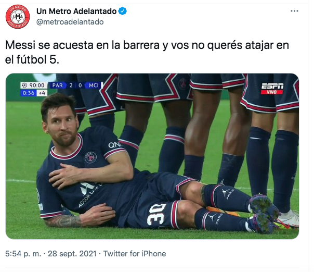The width and height of the screenshot is (314, 272).
Task: Click the MCI team label in the scoreboard
Action: coord(94,85)
